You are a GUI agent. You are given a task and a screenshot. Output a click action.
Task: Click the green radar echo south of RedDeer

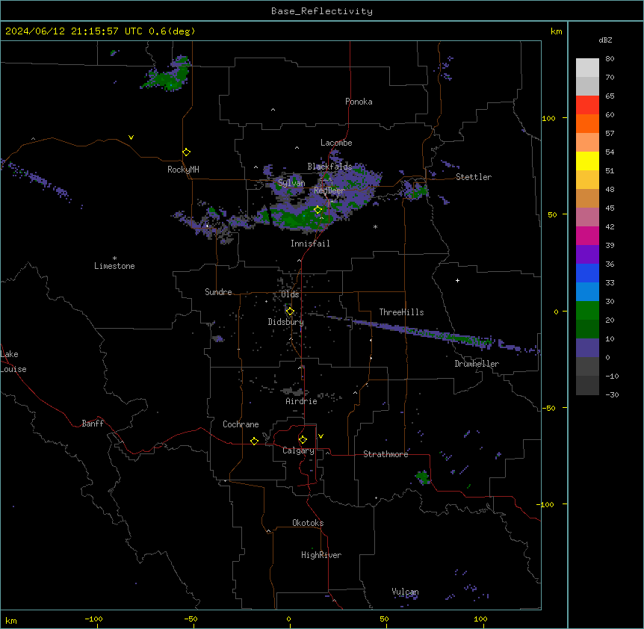[302, 217]
